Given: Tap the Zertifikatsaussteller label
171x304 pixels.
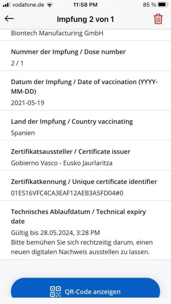Looking at the screenshot, I should tap(71, 152).
